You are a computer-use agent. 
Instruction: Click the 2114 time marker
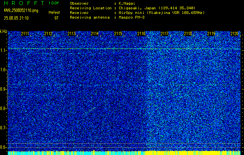click(x=95, y=34)
